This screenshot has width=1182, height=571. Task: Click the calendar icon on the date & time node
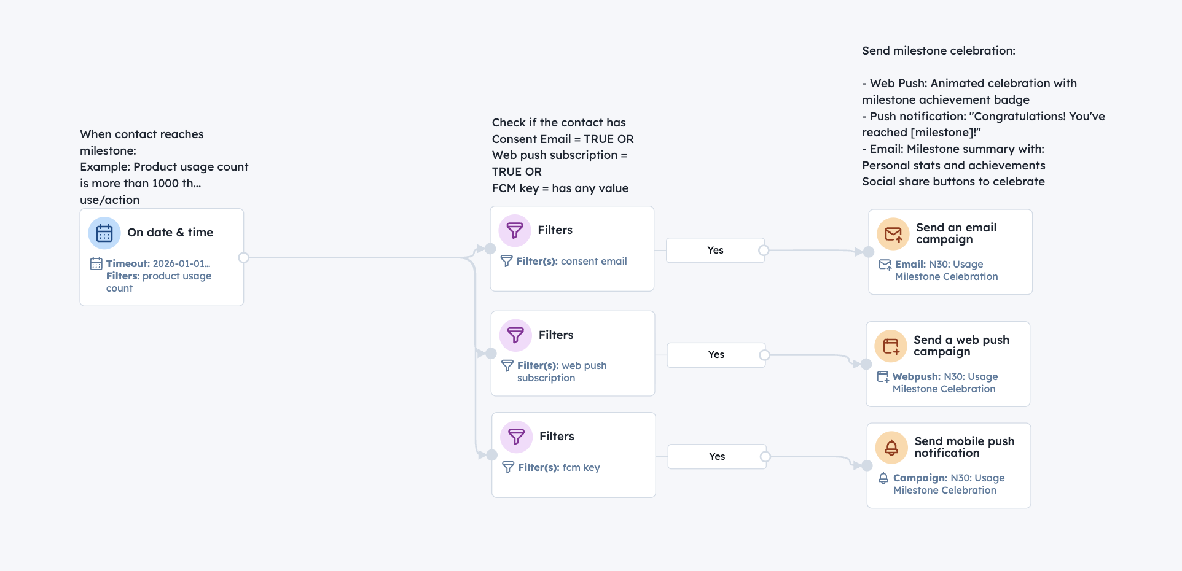click(x=104, y=233)
